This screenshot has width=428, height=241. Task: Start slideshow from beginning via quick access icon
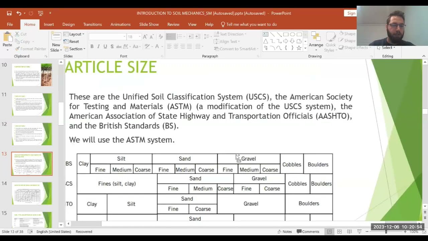(x=40, y=13)
